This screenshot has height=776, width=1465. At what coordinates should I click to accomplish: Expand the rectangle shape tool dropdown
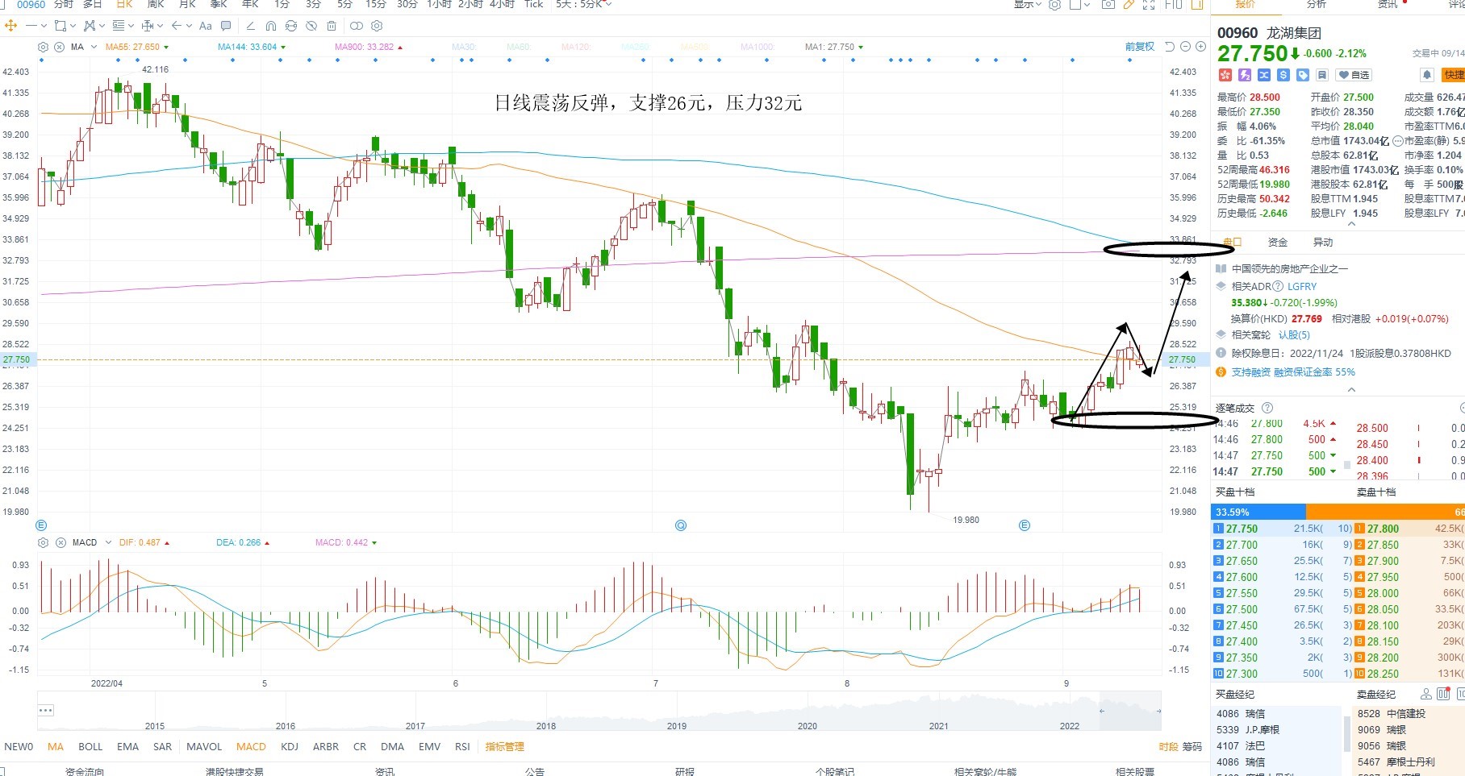[73, 26]
